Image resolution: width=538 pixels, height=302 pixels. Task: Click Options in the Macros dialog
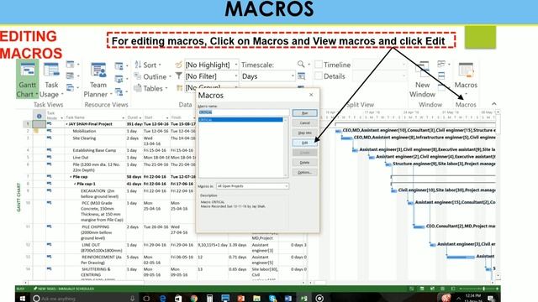(x=304, y=173)
